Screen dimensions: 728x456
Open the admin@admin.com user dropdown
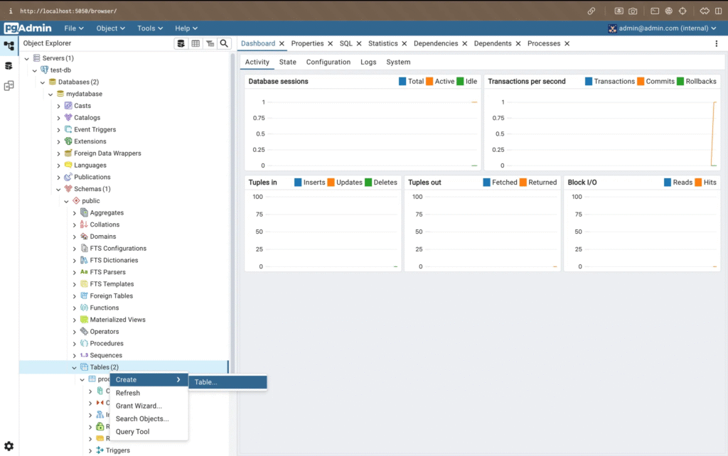click(x=662, y=28)
